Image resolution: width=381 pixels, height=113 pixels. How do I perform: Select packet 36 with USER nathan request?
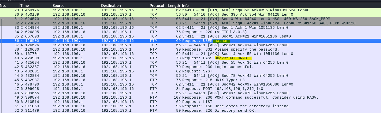pyautogui.click(x=190, y=41)
